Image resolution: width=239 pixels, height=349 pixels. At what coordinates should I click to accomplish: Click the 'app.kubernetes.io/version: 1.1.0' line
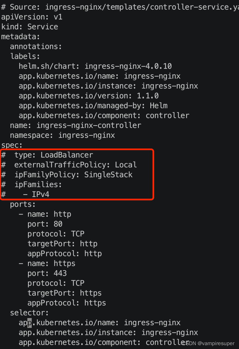tap(89, 96)
